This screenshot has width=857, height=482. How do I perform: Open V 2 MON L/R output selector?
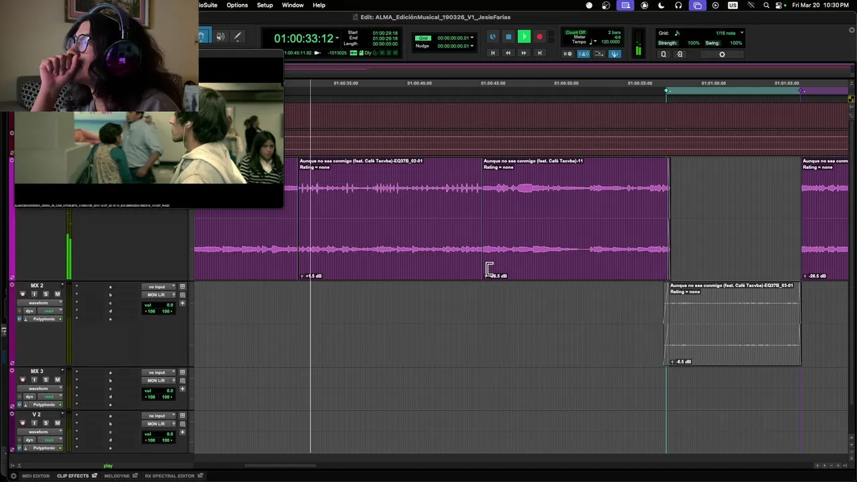[156, 424]
